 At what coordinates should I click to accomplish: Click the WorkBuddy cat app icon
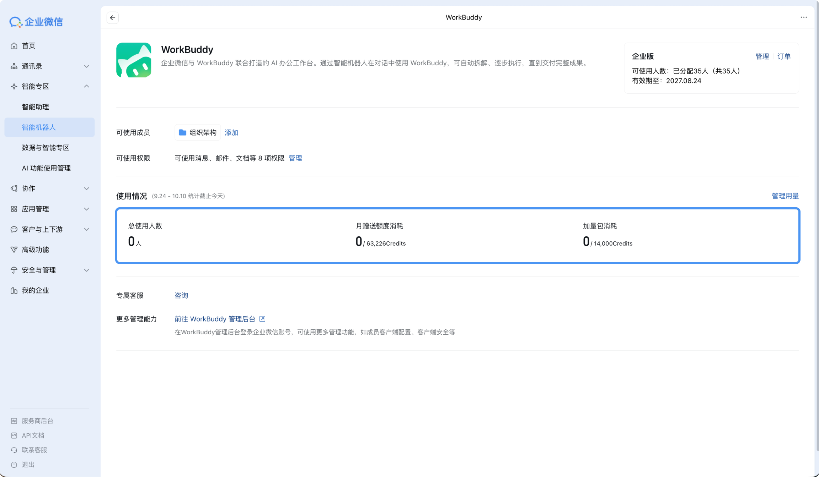pyautogui.click(x=134, y=60)
